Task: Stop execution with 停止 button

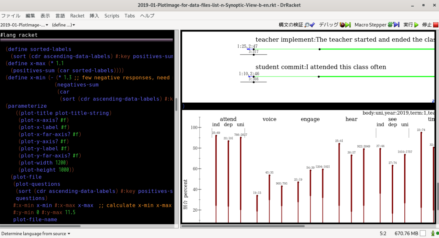Action: click(x=430, y=25)
